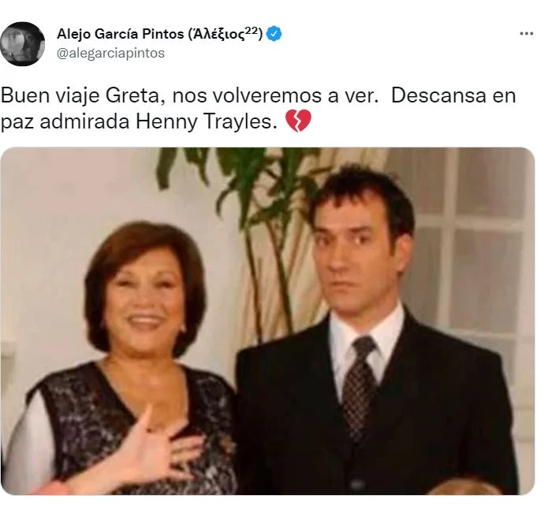Viewport: 544px width, 514px height.
Task: Open the attached tweet photo
Action: tap(267, 321)
